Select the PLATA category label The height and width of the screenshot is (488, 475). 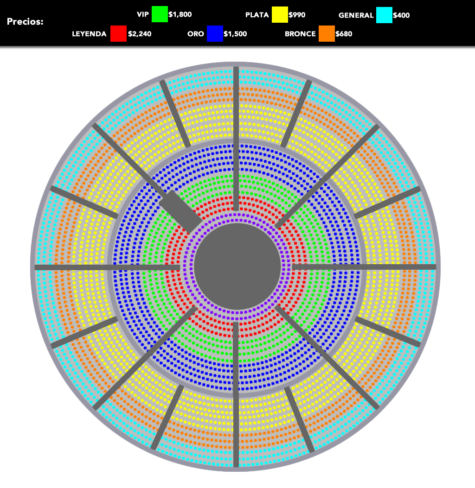pyautogui.click(x=257, y=15)
